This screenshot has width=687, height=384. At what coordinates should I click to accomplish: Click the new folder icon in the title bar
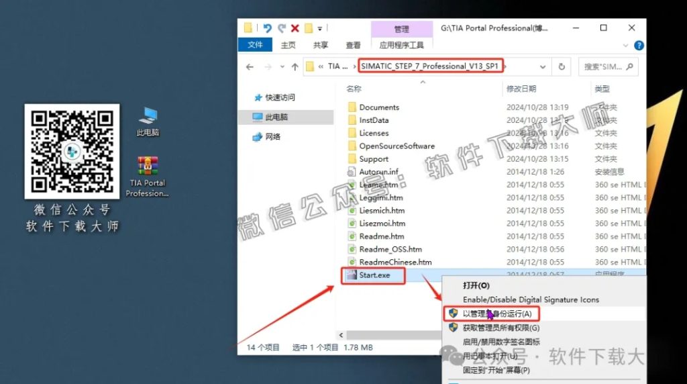point(309,28)
